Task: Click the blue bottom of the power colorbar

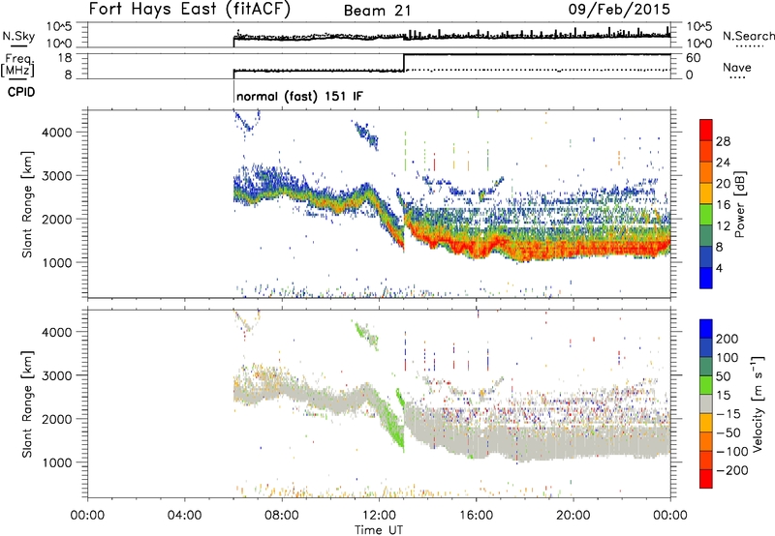Action: (x=706, y=278)
